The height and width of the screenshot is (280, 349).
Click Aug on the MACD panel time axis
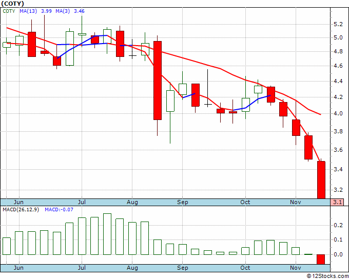tap(132, 268)
